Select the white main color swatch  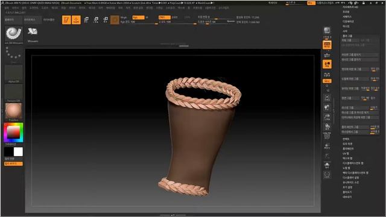[18, 152]
